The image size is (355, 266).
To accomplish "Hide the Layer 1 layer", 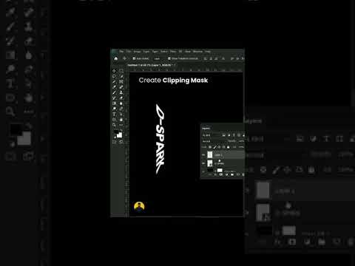I will pos(203,155).
